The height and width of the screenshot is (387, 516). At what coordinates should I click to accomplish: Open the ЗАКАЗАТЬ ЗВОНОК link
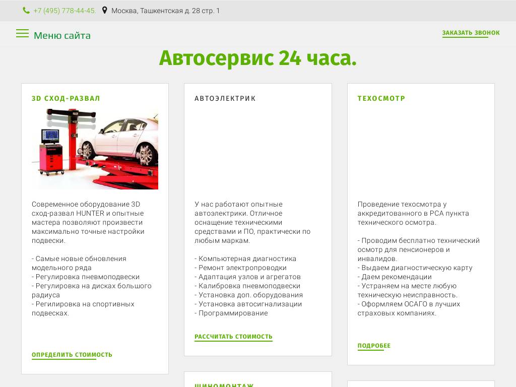[471, 32]
